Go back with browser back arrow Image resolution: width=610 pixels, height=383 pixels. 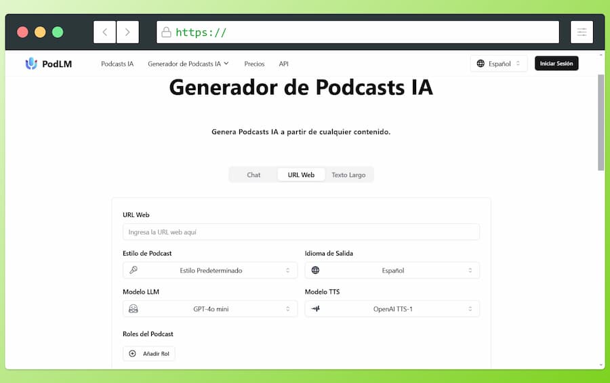[104, 32]
